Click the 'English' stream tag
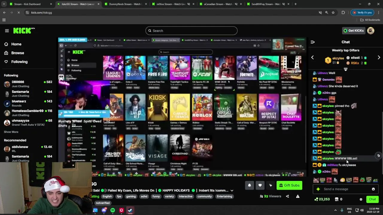 coord(107,196)
